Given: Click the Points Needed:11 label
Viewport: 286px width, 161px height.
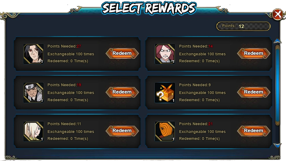Looking at the screenshot, I should click(64, 124).
